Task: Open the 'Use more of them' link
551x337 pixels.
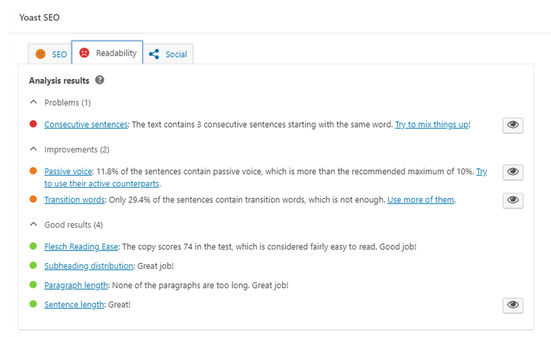Action: point(421,200)
